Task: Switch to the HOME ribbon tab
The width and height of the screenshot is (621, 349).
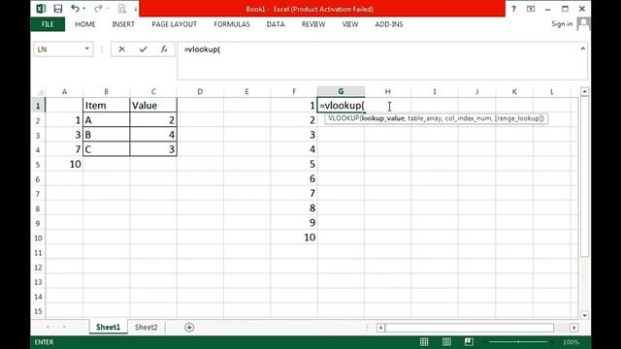Action: [x=85, y=24]
